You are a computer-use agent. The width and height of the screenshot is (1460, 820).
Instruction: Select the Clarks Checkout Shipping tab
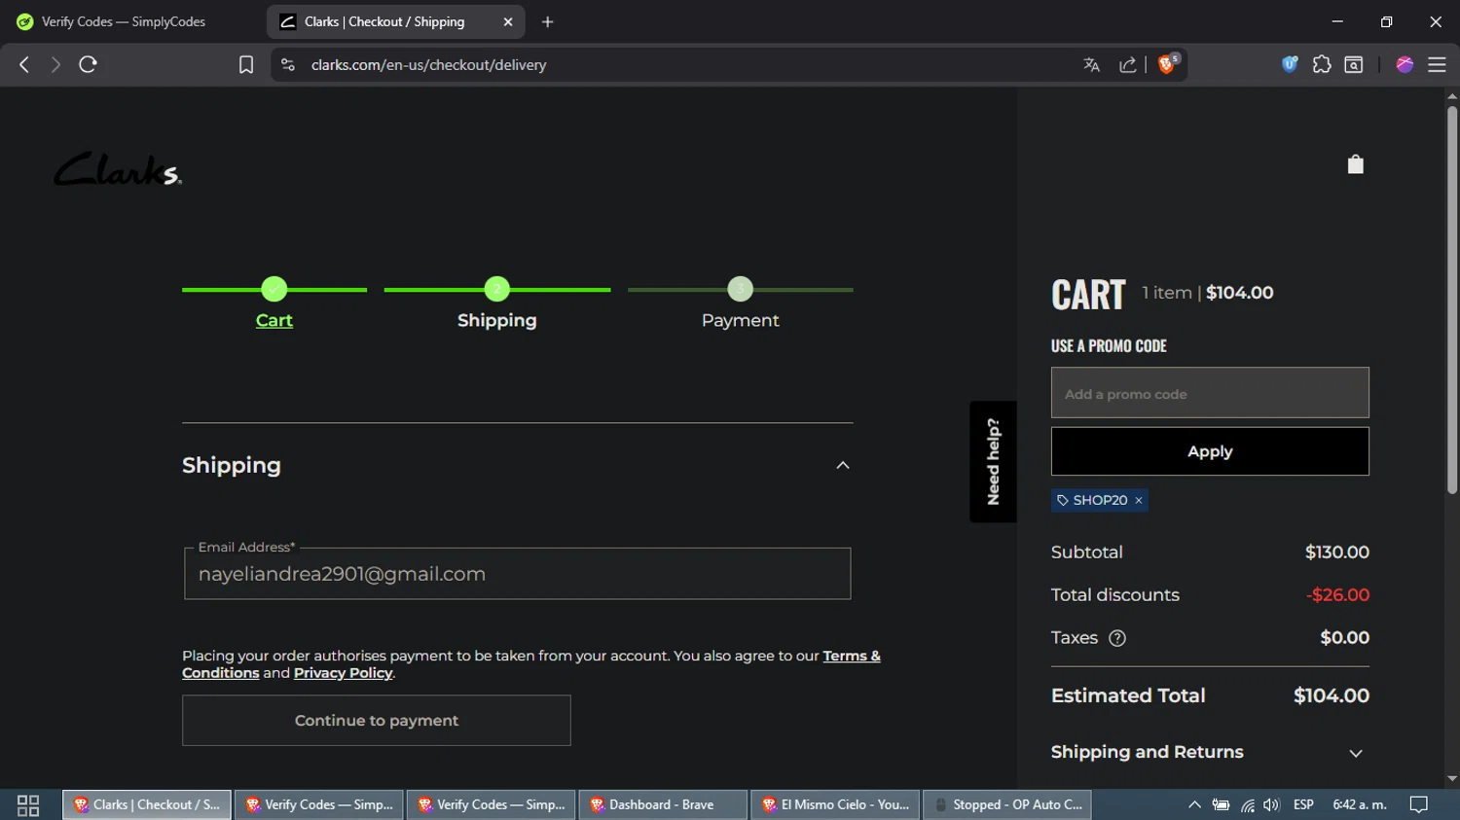tap(395, 21)
